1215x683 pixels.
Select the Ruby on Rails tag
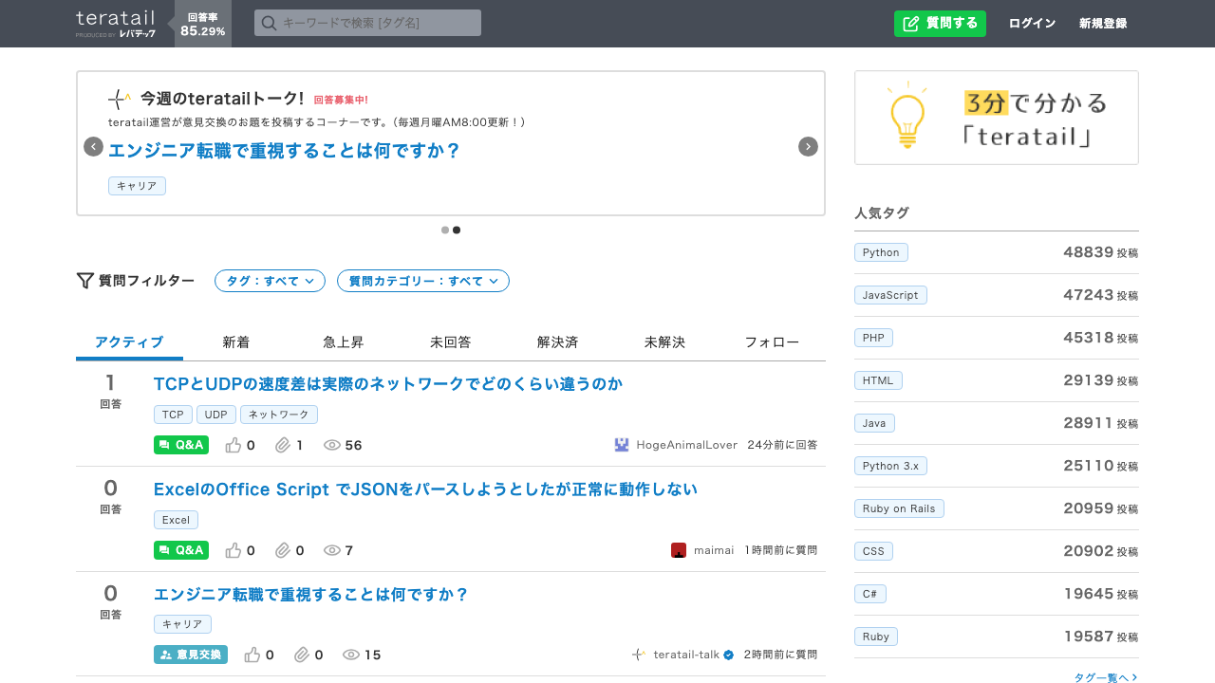(x=899, y=508)
